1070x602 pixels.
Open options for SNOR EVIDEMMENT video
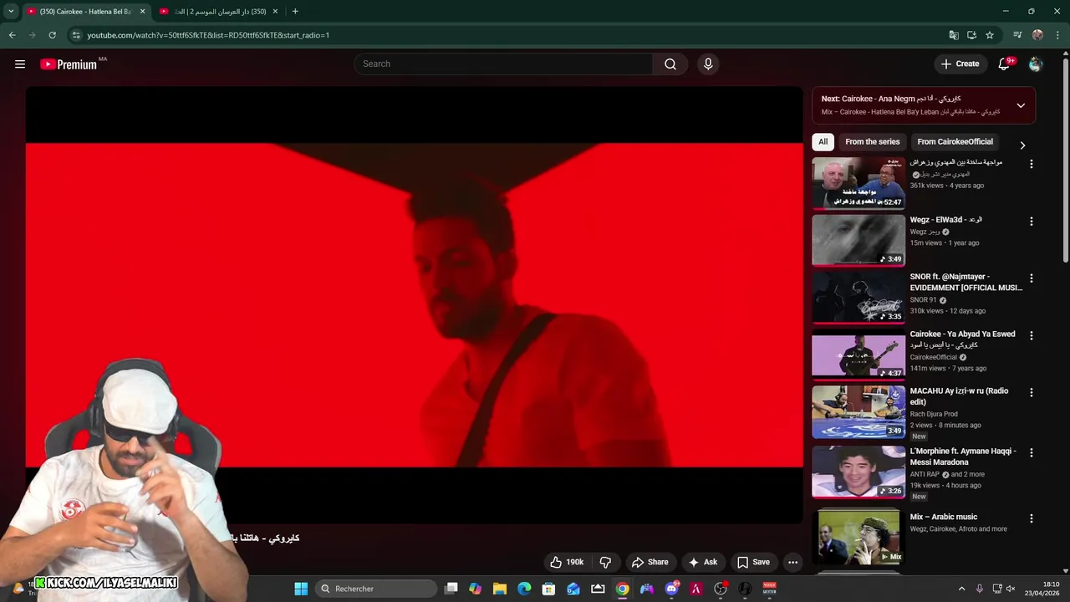tap(1032, 278)
